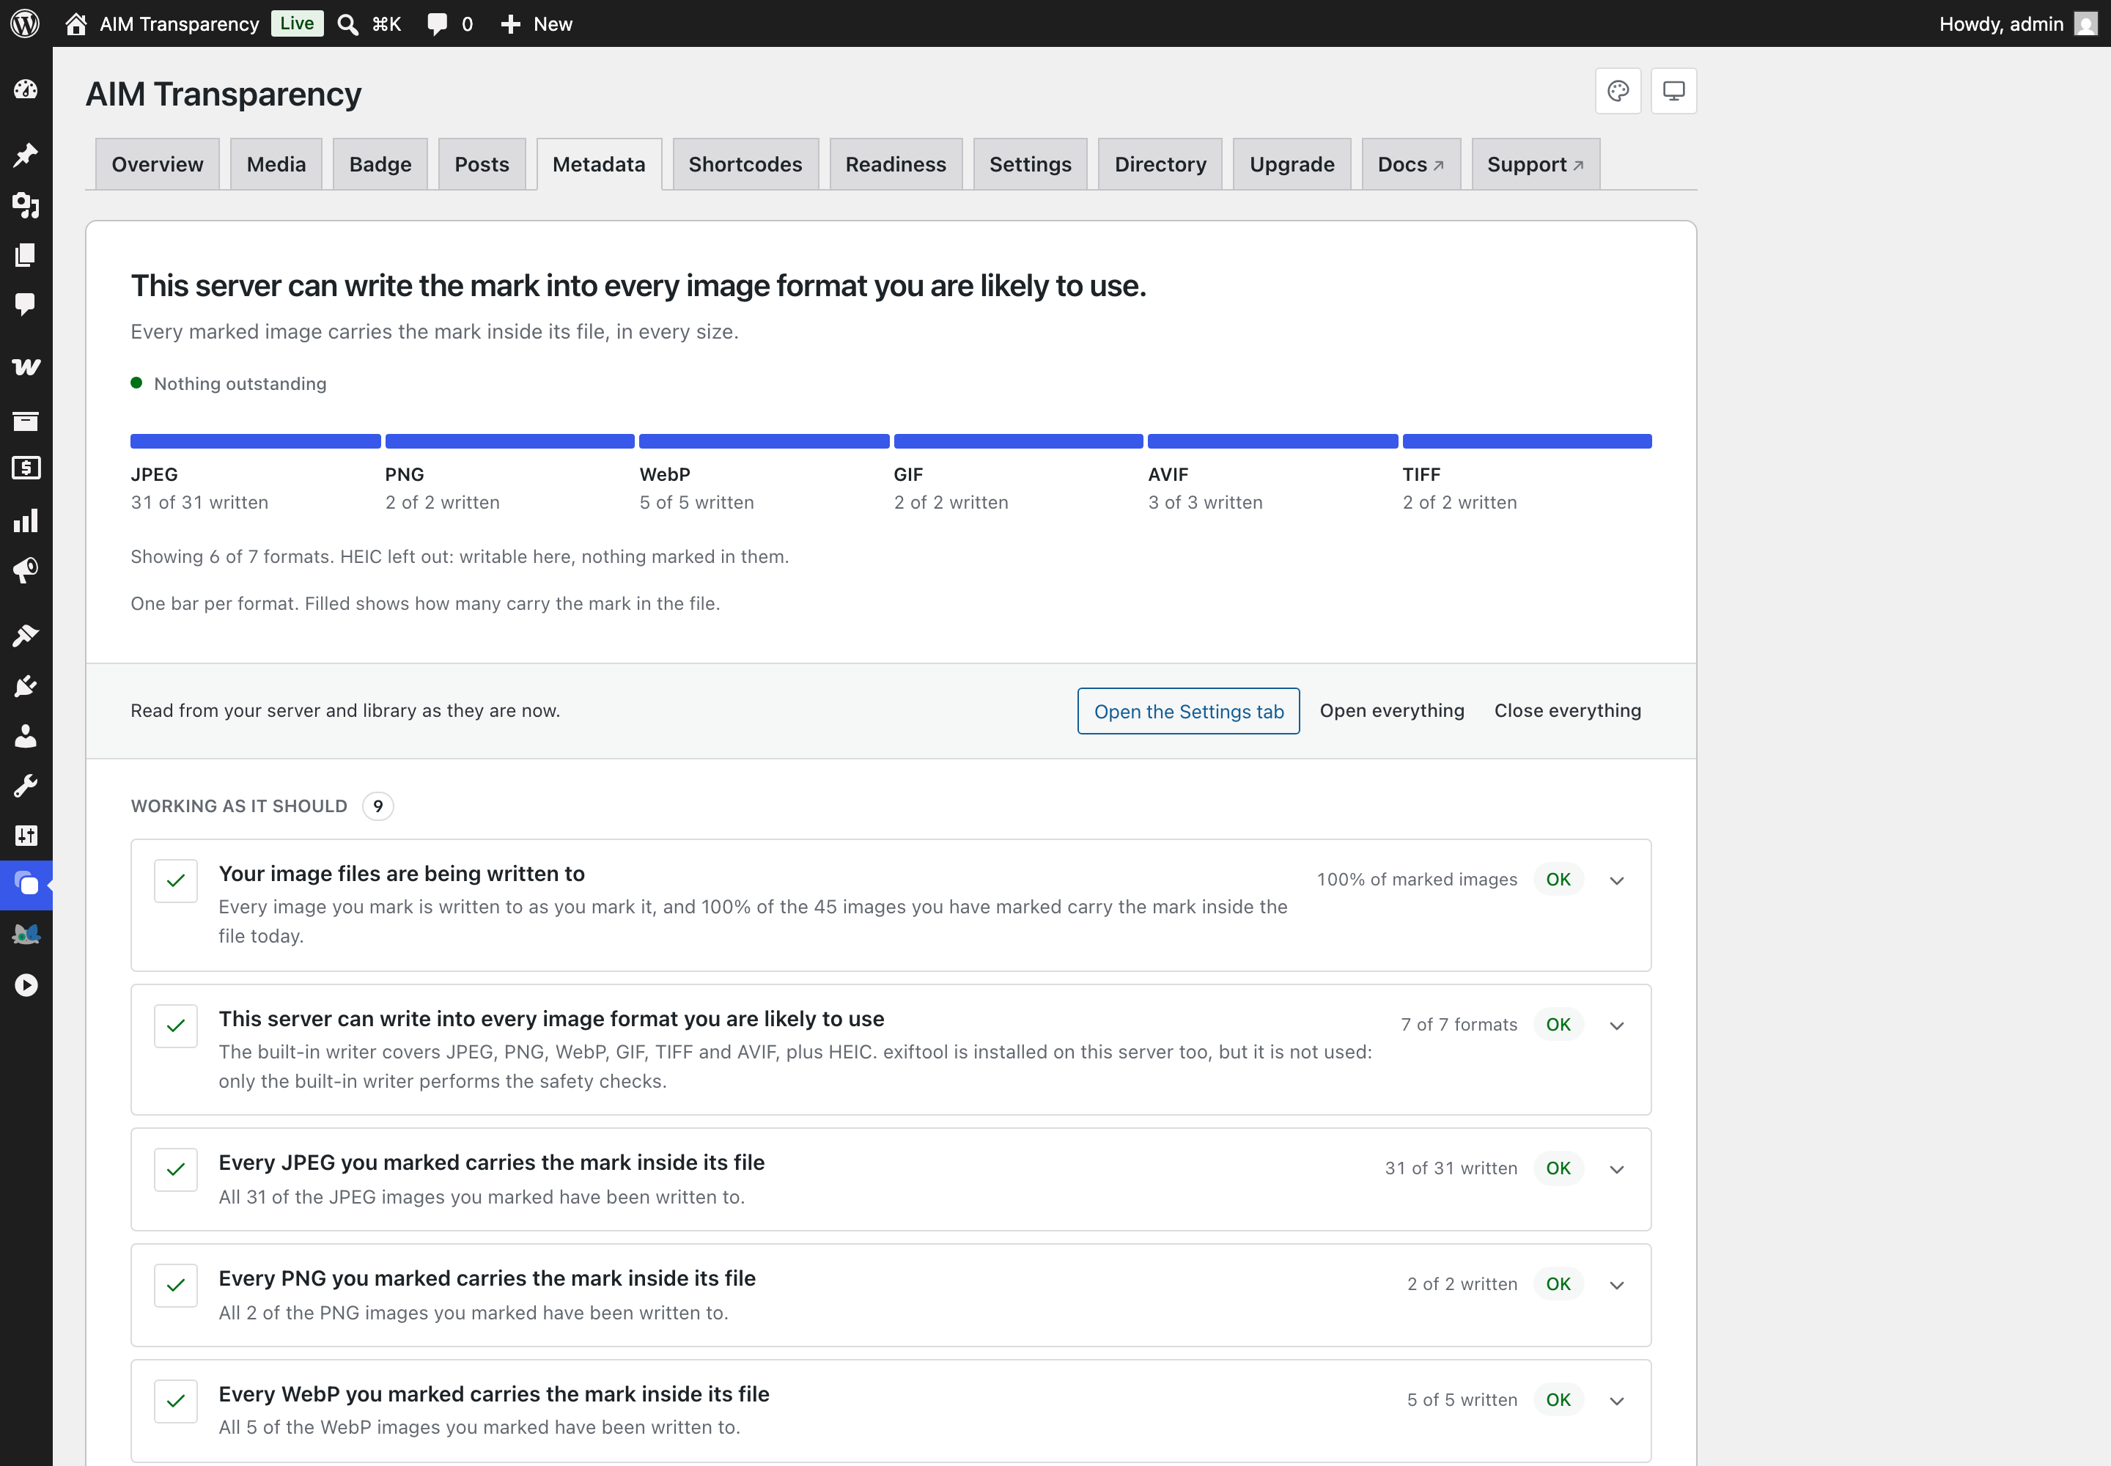This screenshot has height=1466, width=2111.
Task: Open Media via camera-and-music sidebar icon
Action: pyautogui.click(x=26, y=205)
